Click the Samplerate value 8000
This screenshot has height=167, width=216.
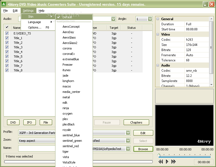tap(189, 81)
